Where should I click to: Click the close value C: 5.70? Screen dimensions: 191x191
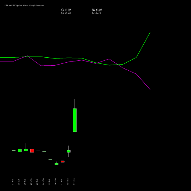coord(66,10)
